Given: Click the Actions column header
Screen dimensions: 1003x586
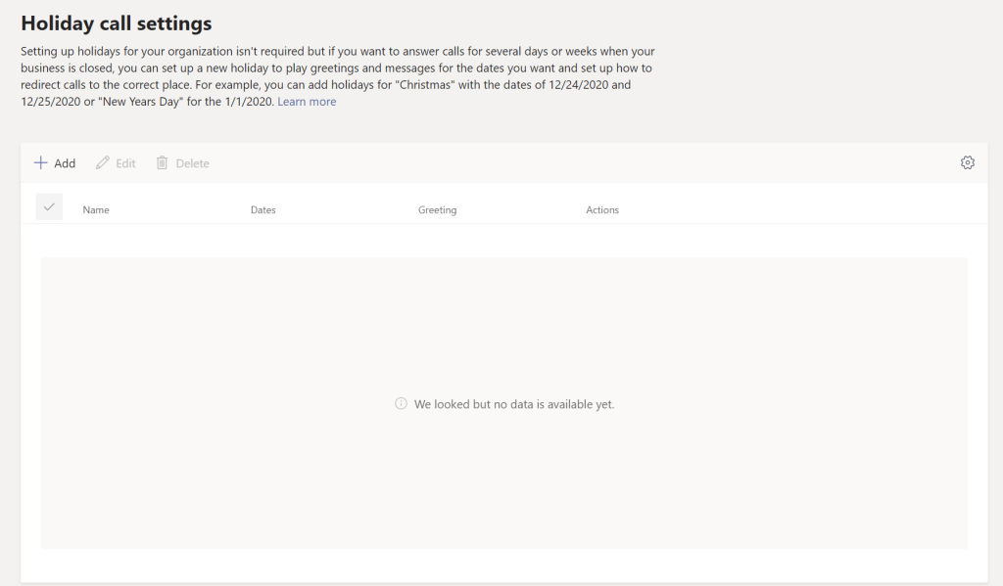Looking at the screenshot, I should [x=602, y=210].
